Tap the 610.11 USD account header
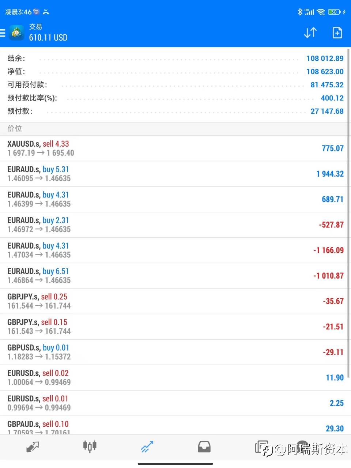351x468 pixels. pos(48,37)
